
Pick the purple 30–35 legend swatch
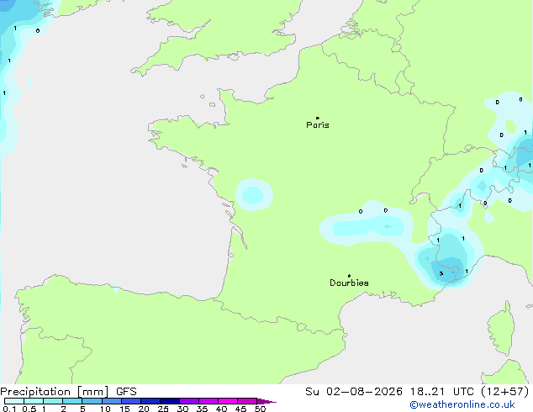(x=189, y=401)
